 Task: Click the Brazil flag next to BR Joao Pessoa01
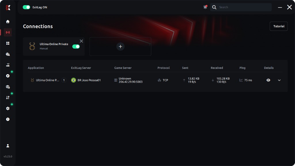point(73,80)
